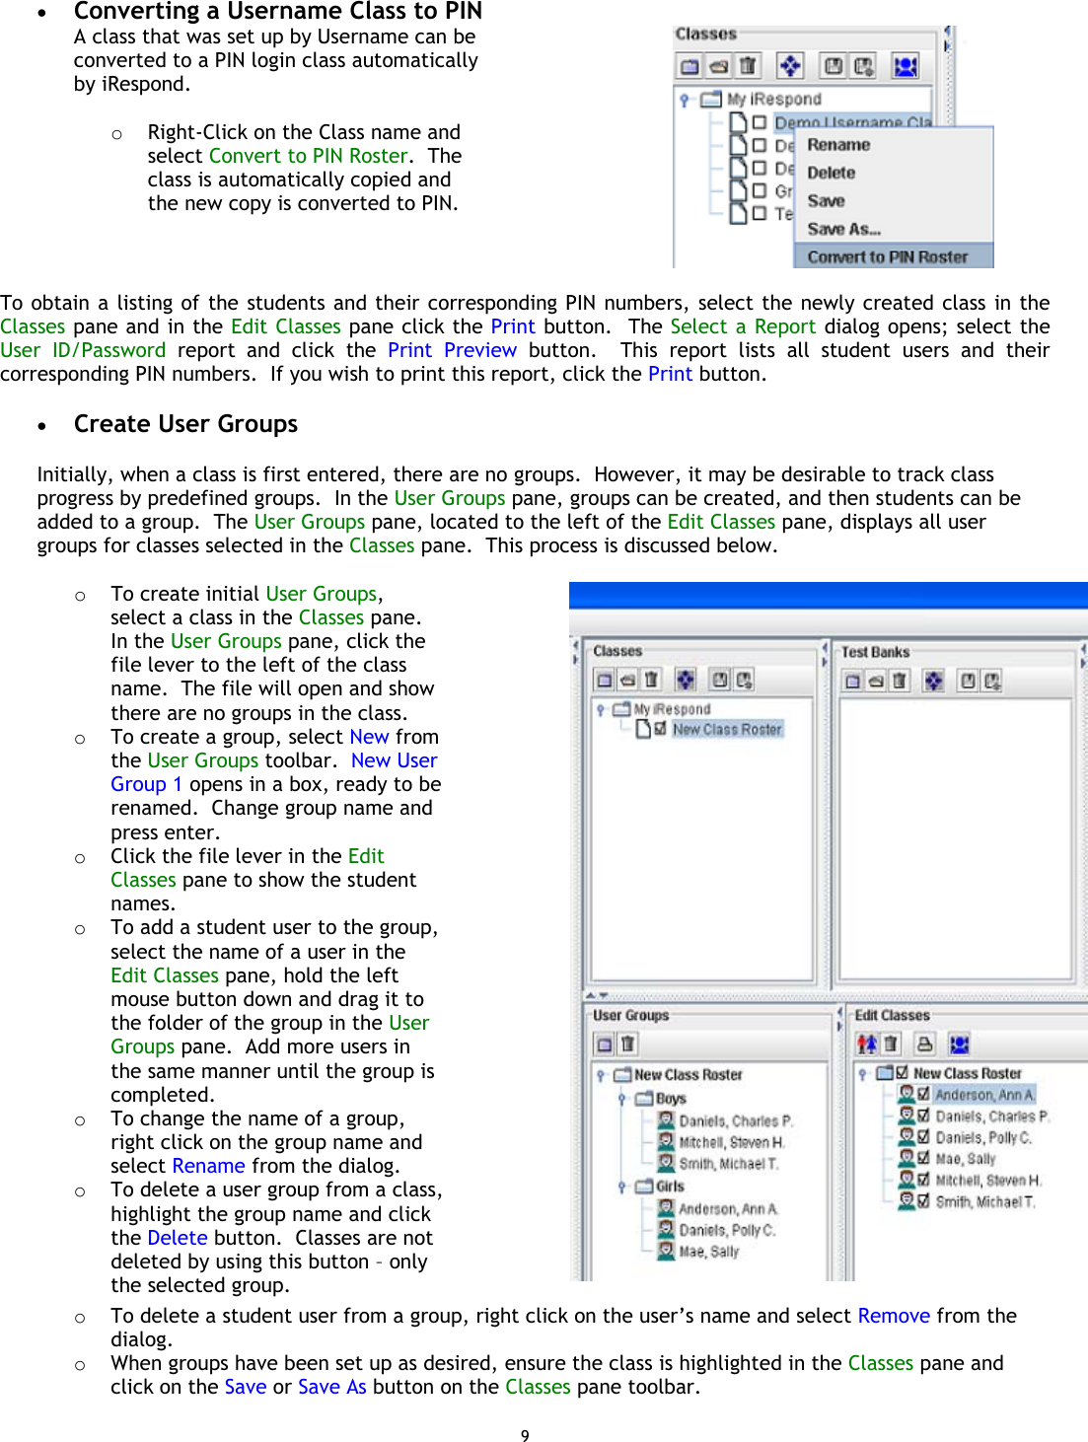Toggle checkbox for Mitchell, Steven H. in Edit Classes
This screenshot has height=1442, width=1088.
point(924,1179)
